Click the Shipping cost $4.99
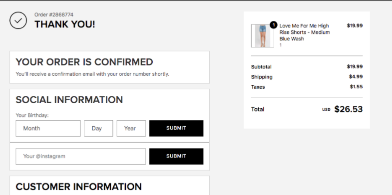The image size is (392, 195). click(x=356, y=77)
